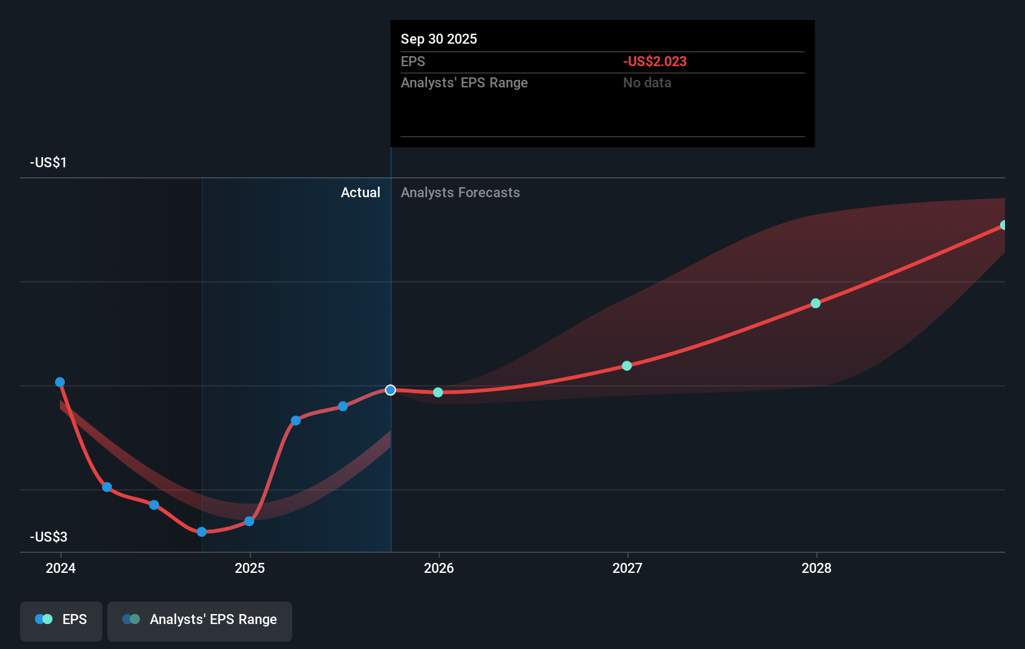The width and height of the screenshot is (1025, 649).
Task: Click the -US$1 y-axis label
Action: click(48, 163)
